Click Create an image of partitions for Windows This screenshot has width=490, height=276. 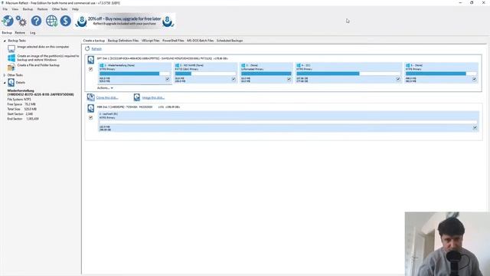[x=48, y=58]
